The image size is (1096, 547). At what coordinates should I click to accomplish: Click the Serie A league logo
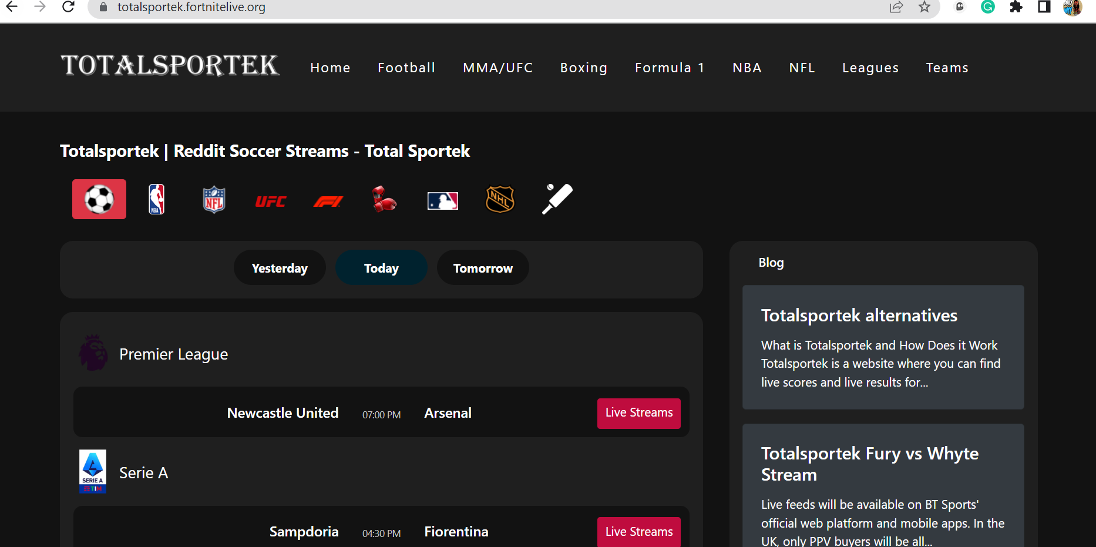pyautogui.click(x=92, y=471)
